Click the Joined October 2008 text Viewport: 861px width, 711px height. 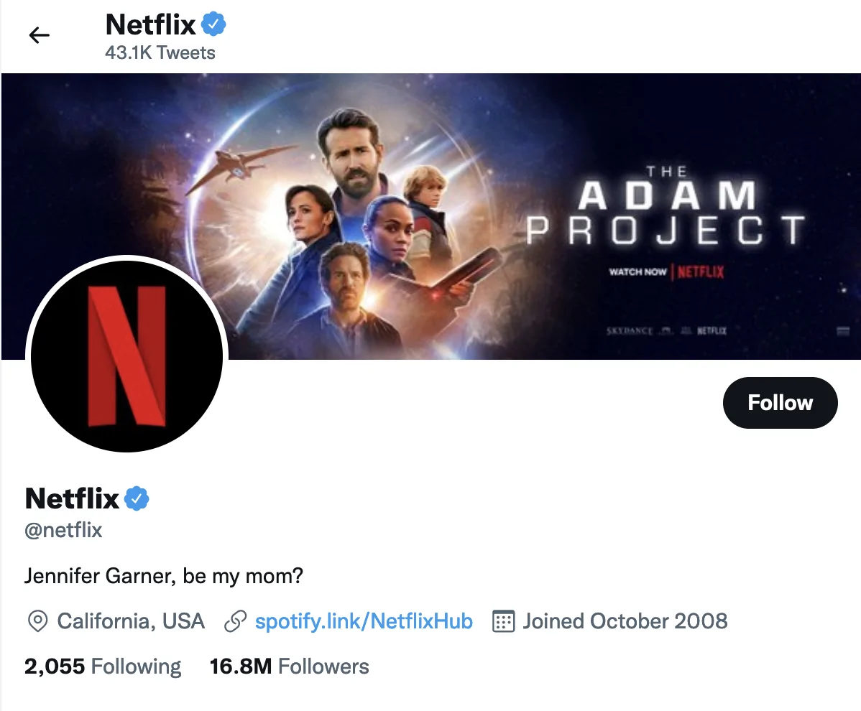(625, 621)
